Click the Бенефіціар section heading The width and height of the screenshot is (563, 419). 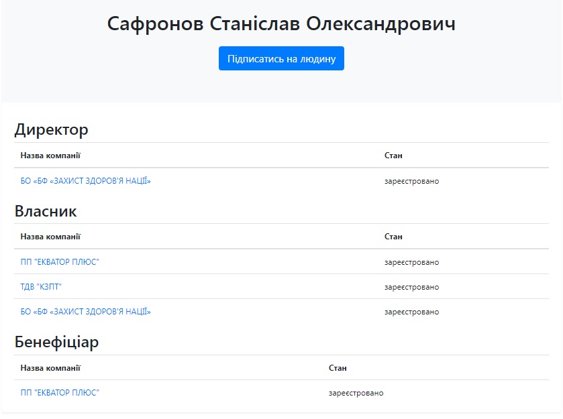(56, 342)
